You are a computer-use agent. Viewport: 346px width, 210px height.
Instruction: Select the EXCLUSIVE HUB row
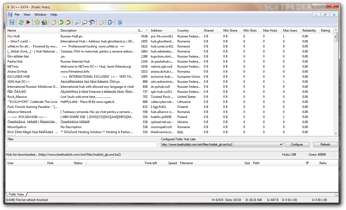(x=170, y=77)
